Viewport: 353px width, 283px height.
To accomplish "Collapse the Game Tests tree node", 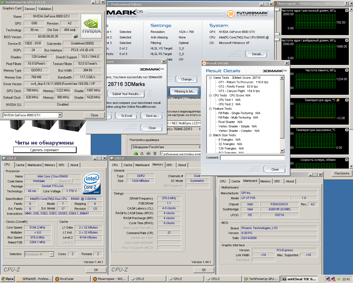I will click(210, 78).
